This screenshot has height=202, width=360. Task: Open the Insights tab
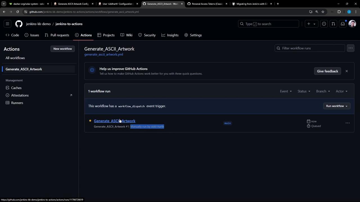(170, 35)
